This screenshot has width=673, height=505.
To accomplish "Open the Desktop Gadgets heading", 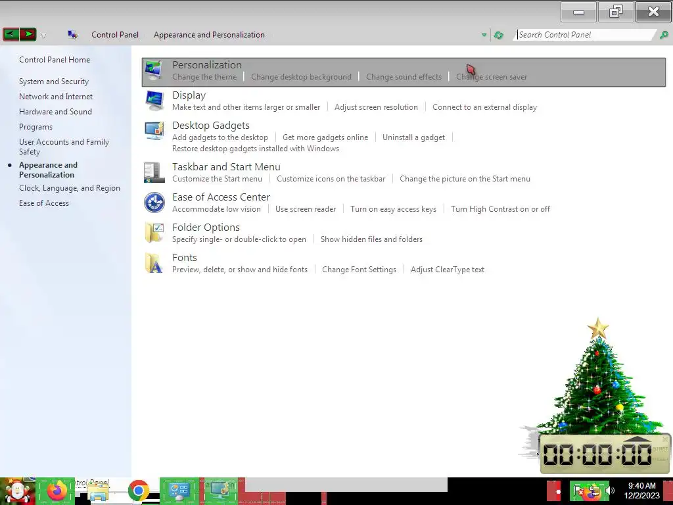I will point(211,126).
